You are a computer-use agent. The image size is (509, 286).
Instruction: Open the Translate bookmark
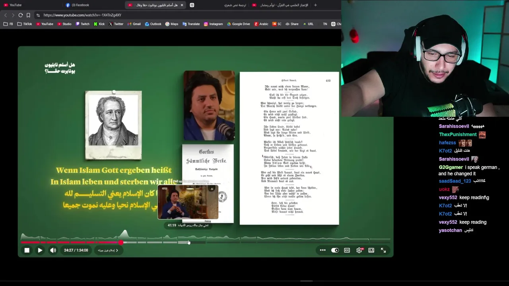pos(191,24)
